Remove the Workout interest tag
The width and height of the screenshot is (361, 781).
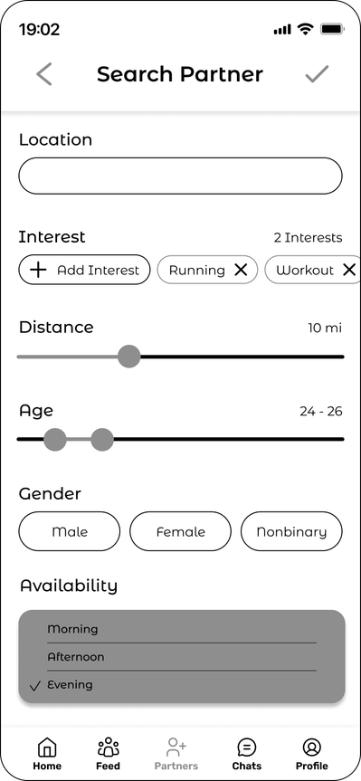click(349, 270)
